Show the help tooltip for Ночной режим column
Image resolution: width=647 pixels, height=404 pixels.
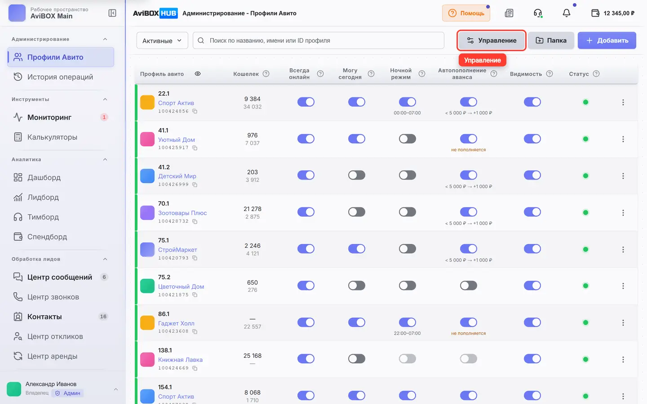(x=422, y=74)
